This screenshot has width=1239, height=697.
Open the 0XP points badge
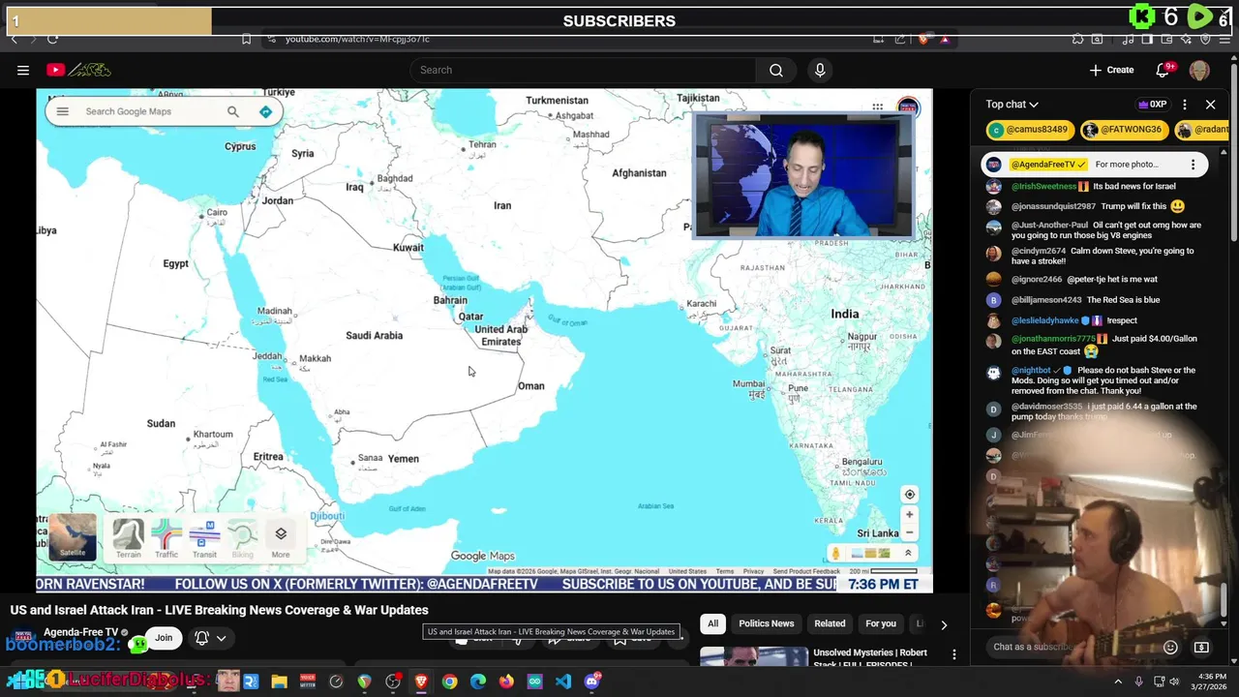[x=1152, y=105]
